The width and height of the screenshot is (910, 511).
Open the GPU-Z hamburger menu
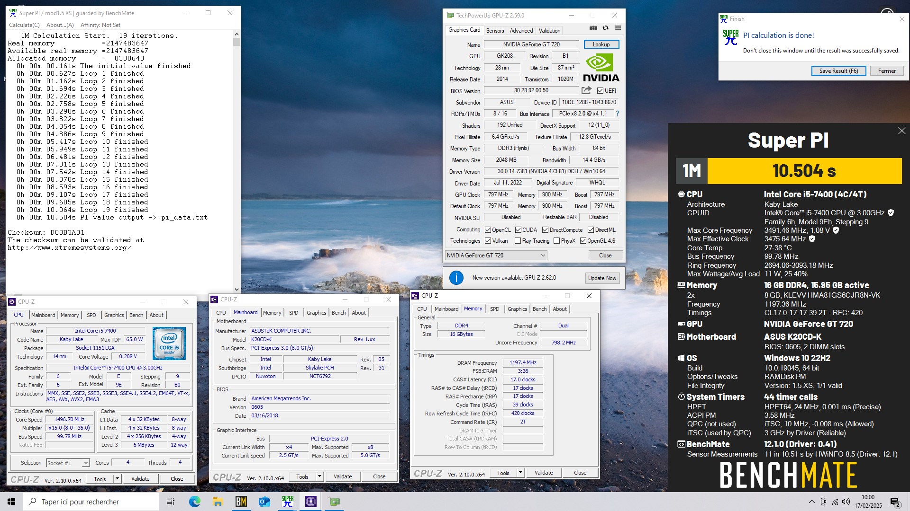[x=618, y=28]
